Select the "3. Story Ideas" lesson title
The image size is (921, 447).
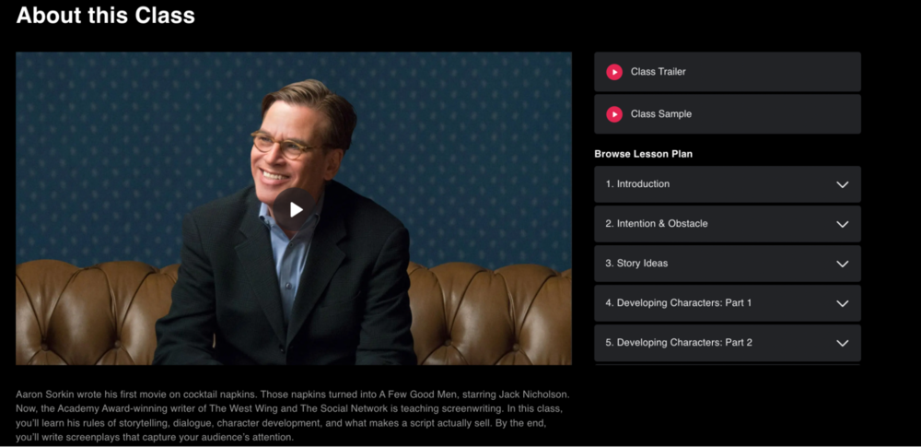(636, 264)
